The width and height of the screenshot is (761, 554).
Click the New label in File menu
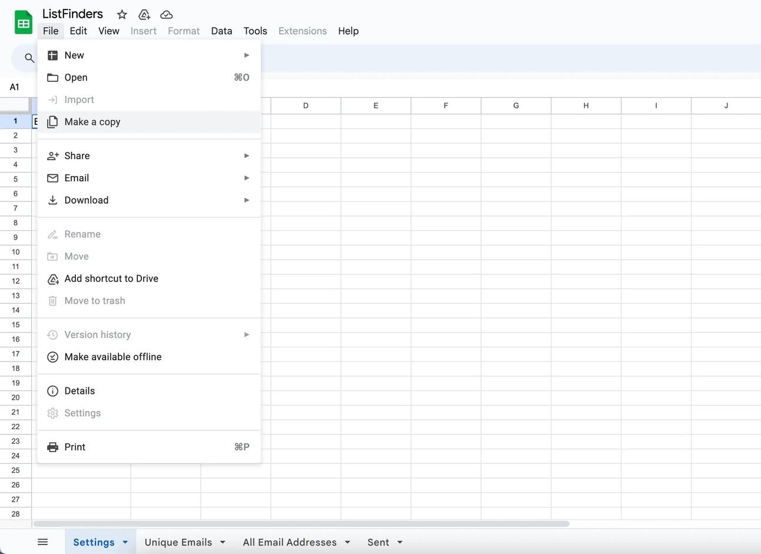(x=74, y=55)
